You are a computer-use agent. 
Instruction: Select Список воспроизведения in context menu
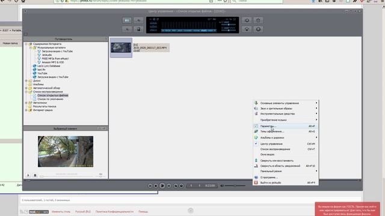click(286, 149)
